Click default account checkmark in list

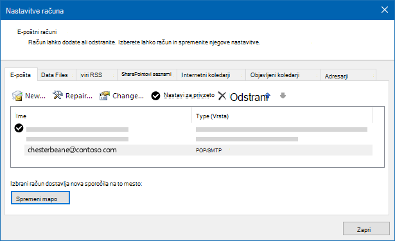coord(19,128)
